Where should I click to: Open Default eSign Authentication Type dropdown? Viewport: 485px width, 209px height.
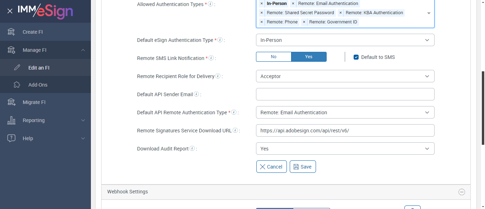[345, 40]
